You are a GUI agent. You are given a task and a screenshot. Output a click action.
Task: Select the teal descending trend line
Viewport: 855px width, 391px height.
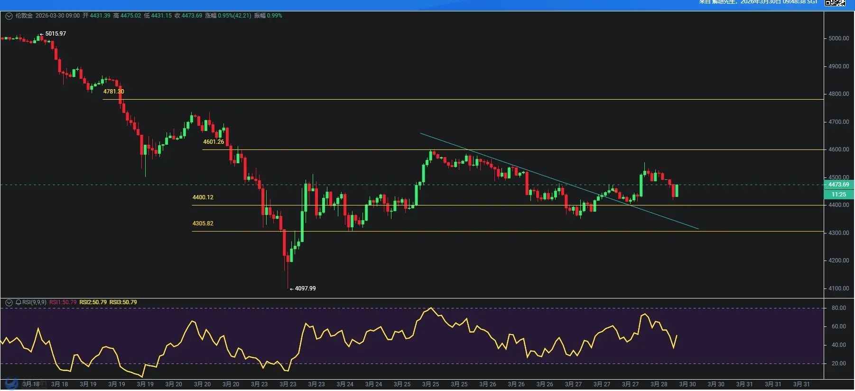(x=559, y=181)
